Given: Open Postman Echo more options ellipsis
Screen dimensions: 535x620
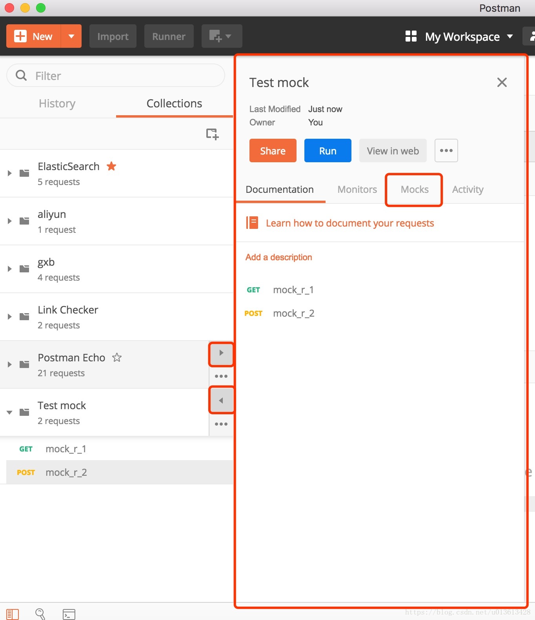Looking at the screenshot, I should pos(221,376).
